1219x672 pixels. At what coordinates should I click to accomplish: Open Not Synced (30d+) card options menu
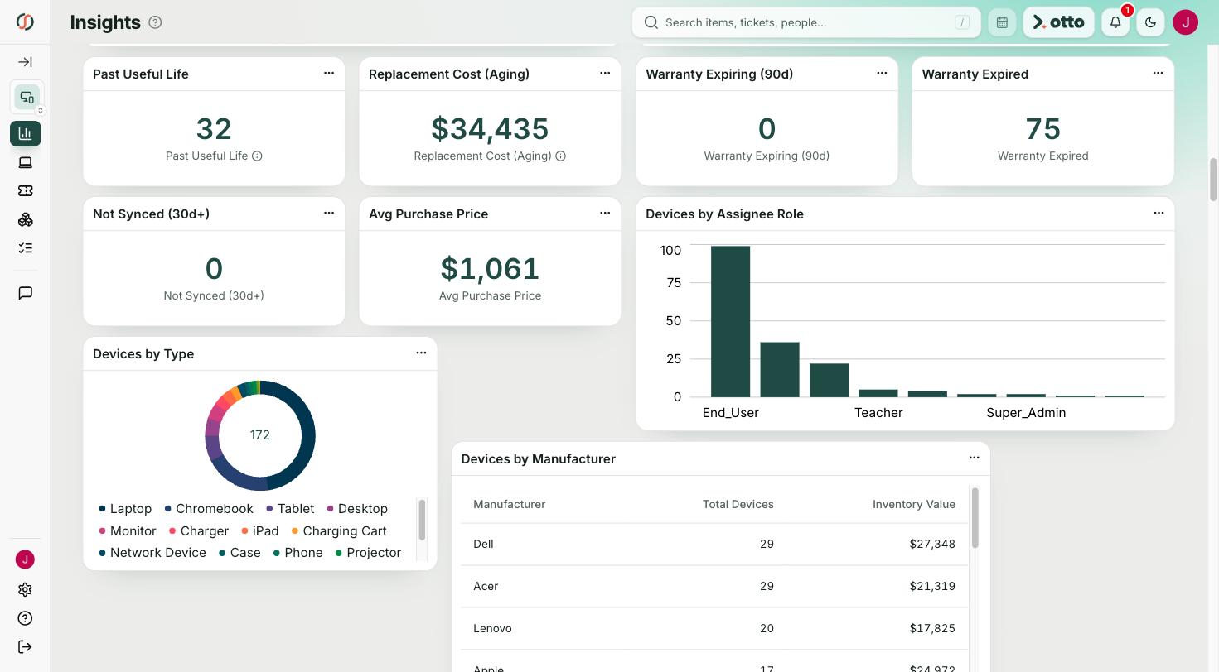click(329, 213)
